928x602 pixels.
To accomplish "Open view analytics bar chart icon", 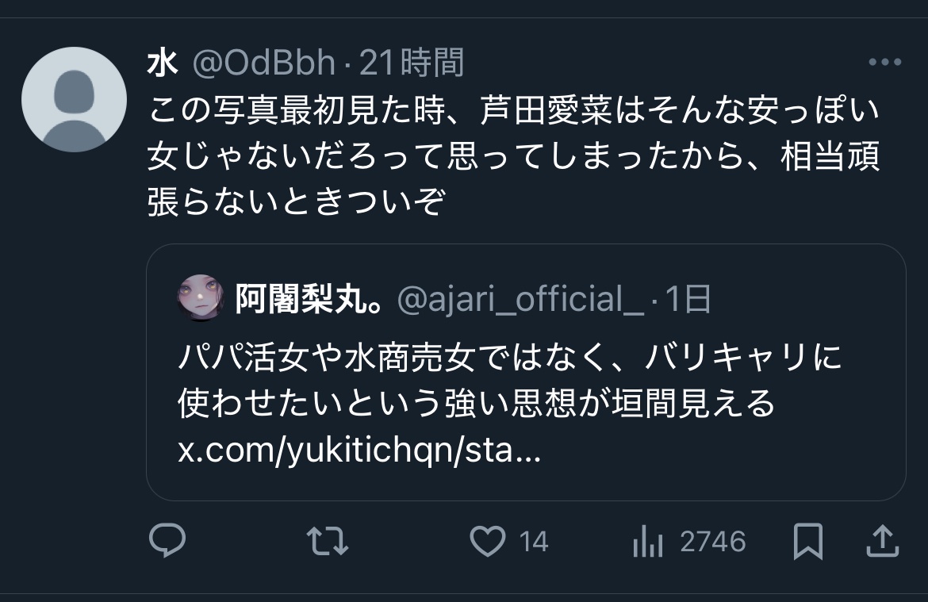I will [x=647, y=541].
